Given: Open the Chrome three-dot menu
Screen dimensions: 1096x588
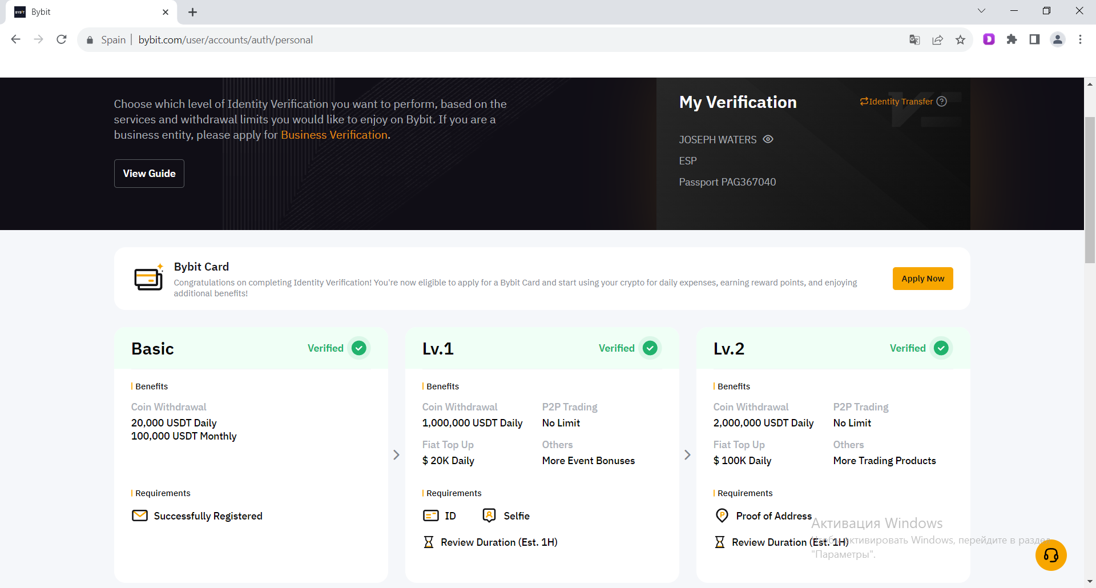Looking at the screenshot, I should 1080,39.
